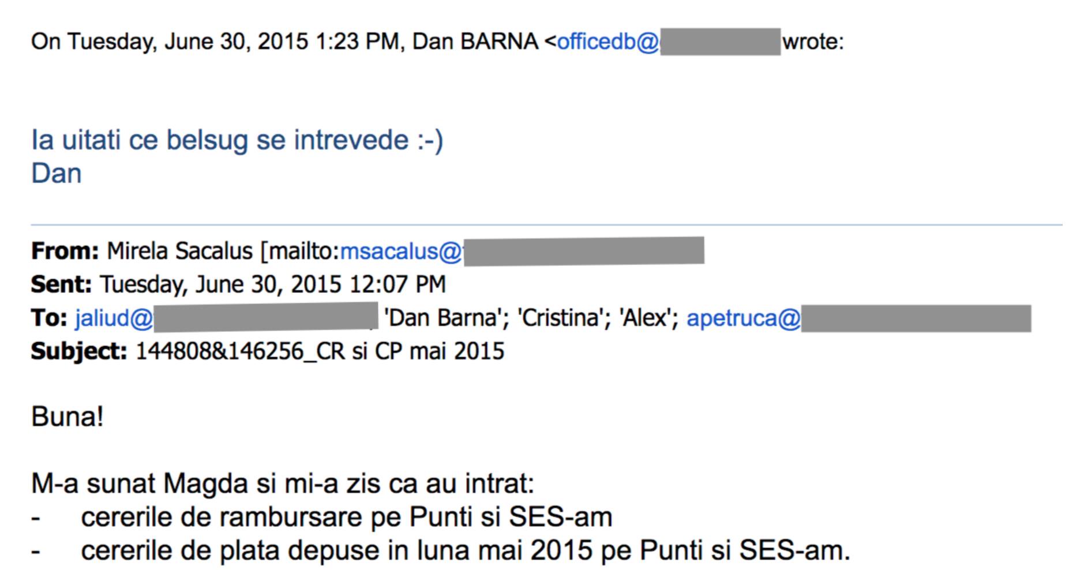The height and width of the screenshot is (570, 1080).
Task: Click the blue line 'Ia uitati ce belsug se intrevede'
Action: pyautogui.click(x=237, y=140)
